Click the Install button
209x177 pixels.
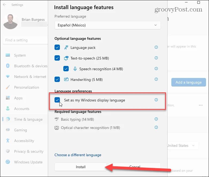tap(81, 167)
